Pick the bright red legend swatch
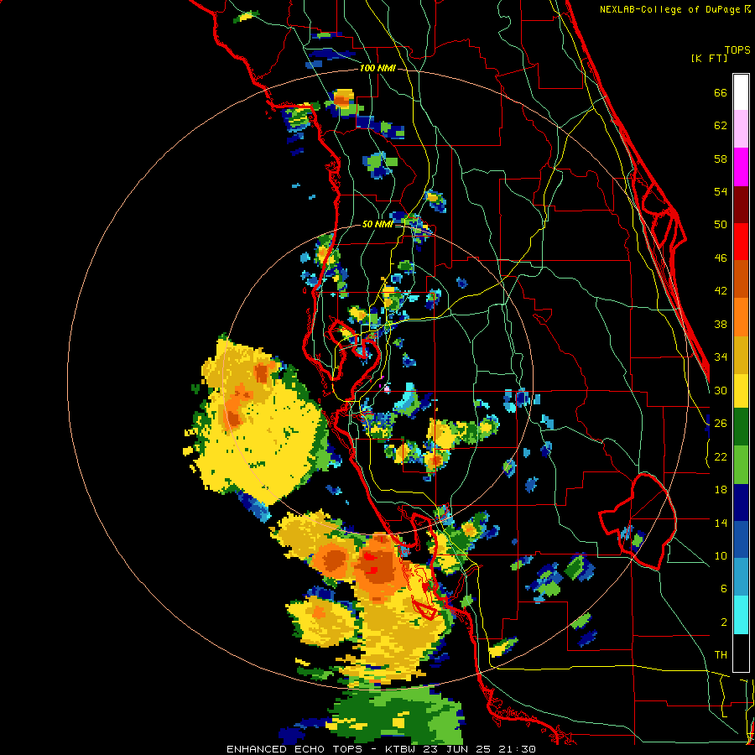Screen dimensions: 755x755 pos(741,242)
